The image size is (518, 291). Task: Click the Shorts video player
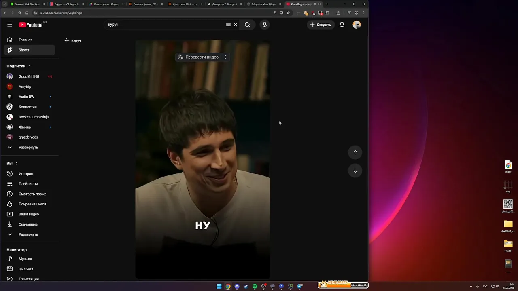pos(202,159)
